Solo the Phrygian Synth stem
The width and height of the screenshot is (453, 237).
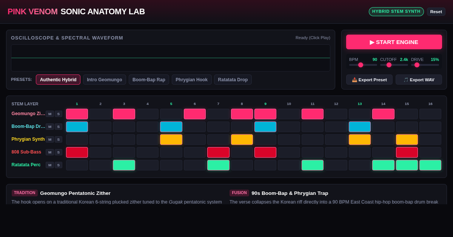coord(59,139)
